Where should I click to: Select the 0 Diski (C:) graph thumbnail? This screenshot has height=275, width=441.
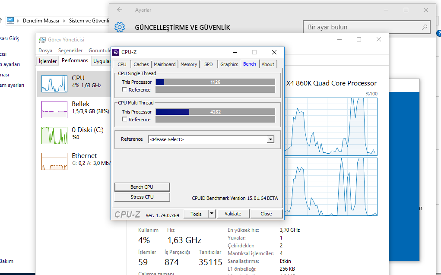coord(54,135)
